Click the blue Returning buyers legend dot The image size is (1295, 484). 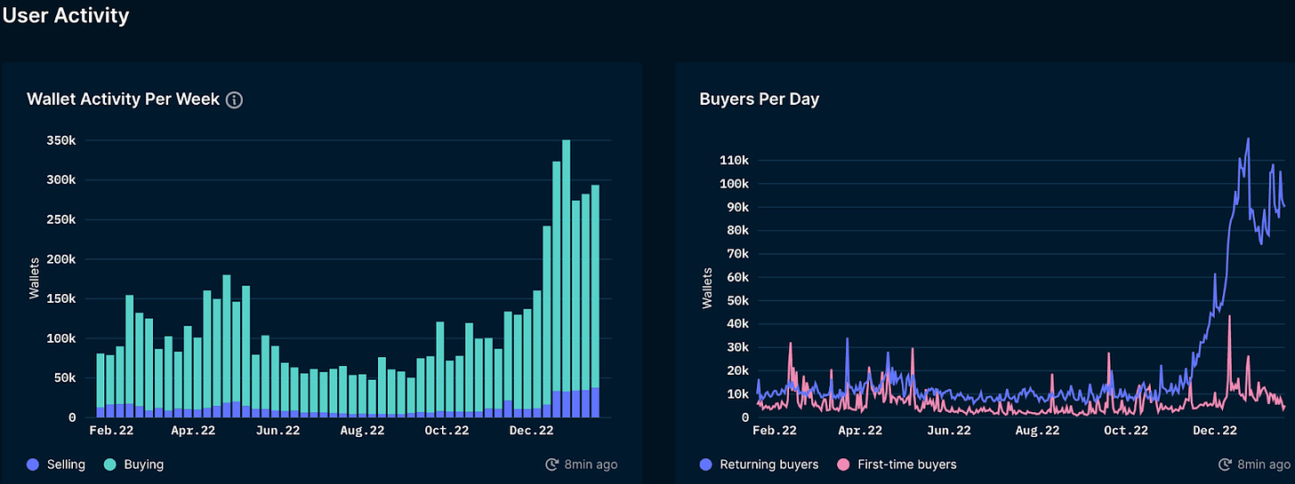(706, 464)
